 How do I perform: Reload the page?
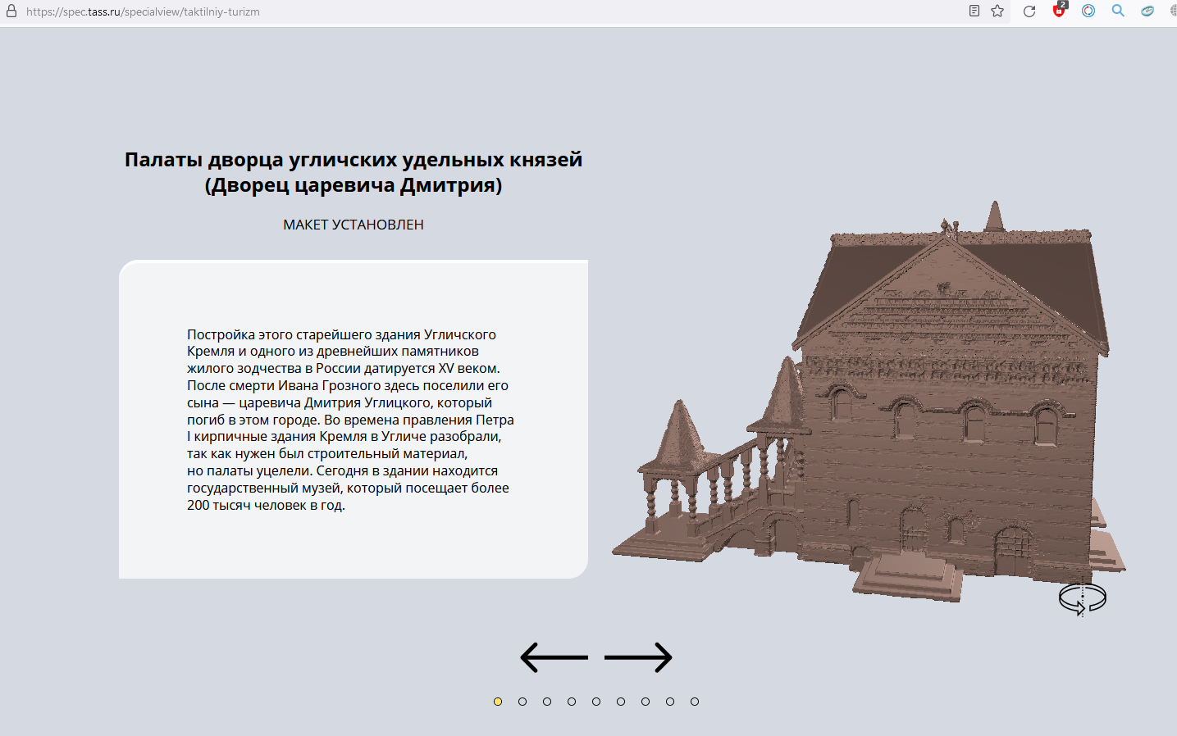[x=1029, y=11]
